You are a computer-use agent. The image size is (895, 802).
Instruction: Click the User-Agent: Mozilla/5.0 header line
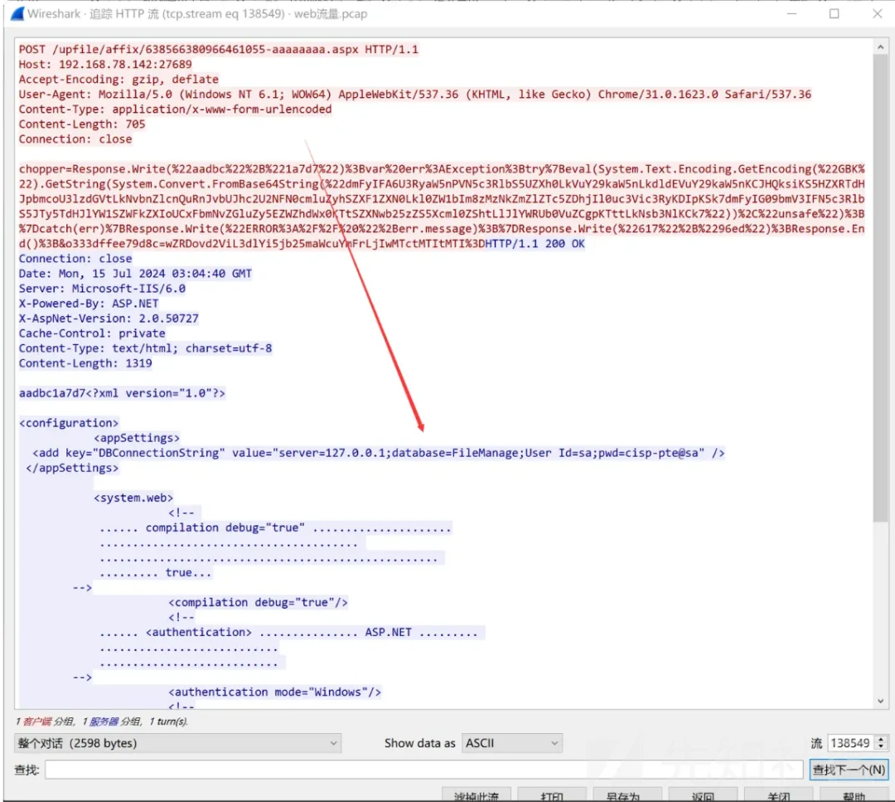pyautogui.click(x=415, y=95)
